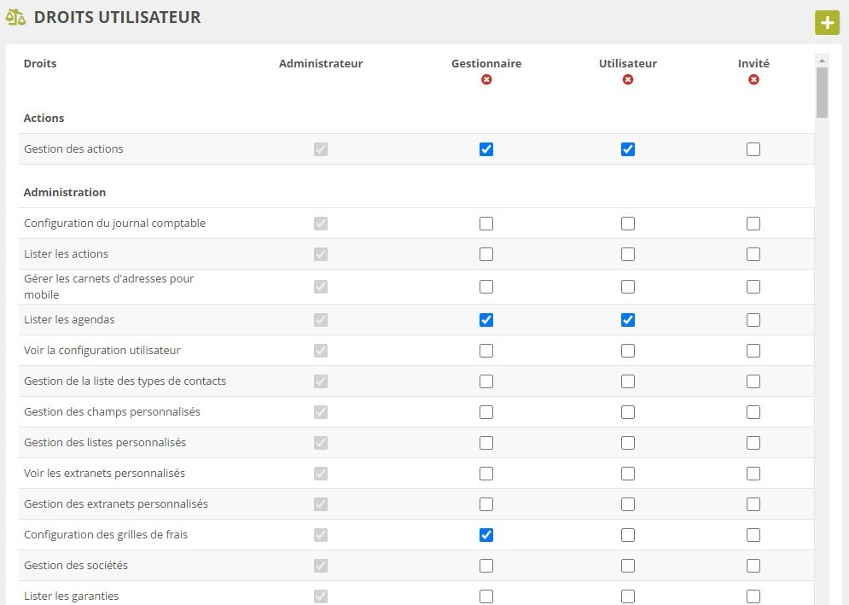The image size is (849, 605).
Task: Uncheck Lister les agendas for Gestionnaire
Action: click(x=486, y=320)
